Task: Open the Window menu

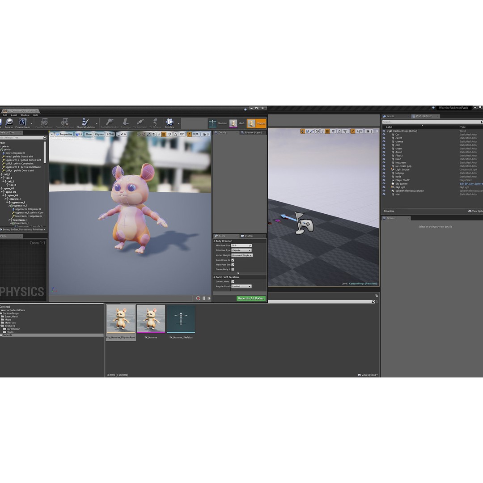Action: pyautogui.click(x=25, y=115)
